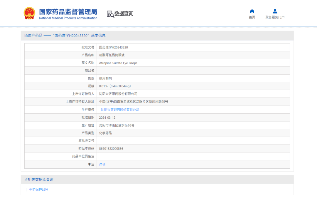Viewport: 317px width, 198px height.
Task: Click the 基本信息 section heading text
Action: [x=98, y=36]
